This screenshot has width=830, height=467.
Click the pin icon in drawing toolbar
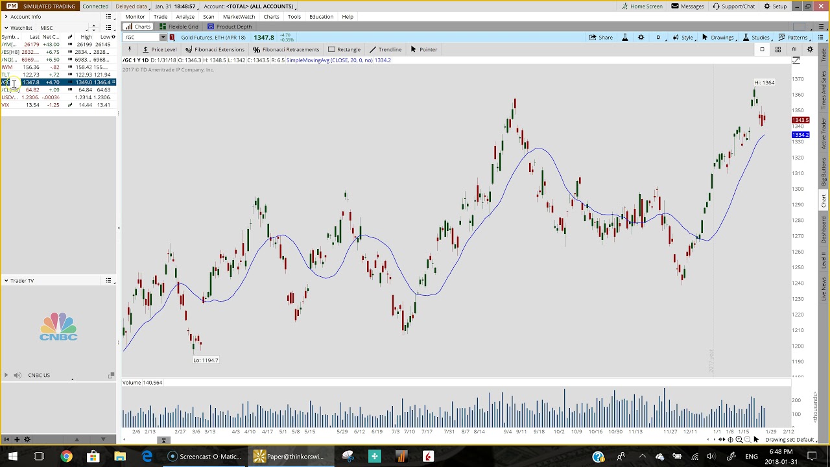(130, 49)
